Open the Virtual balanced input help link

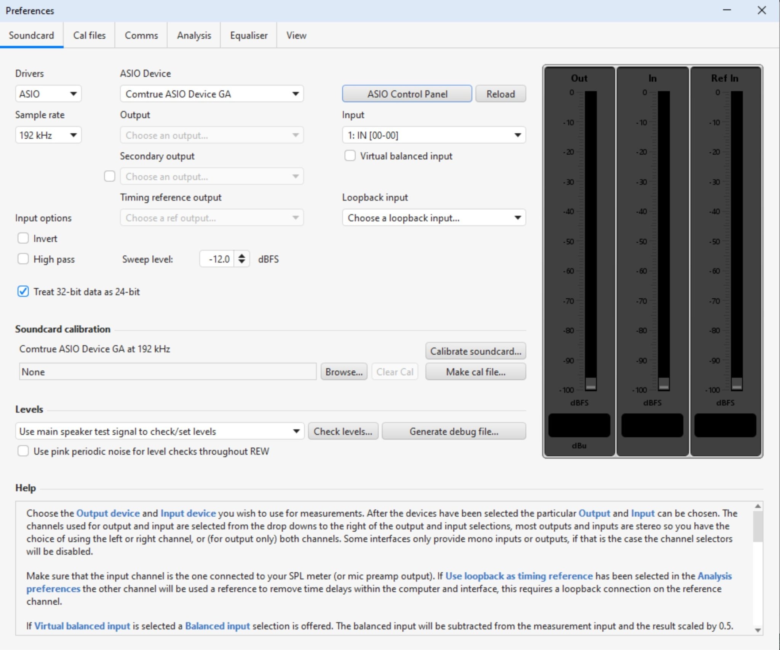point(82,626)
